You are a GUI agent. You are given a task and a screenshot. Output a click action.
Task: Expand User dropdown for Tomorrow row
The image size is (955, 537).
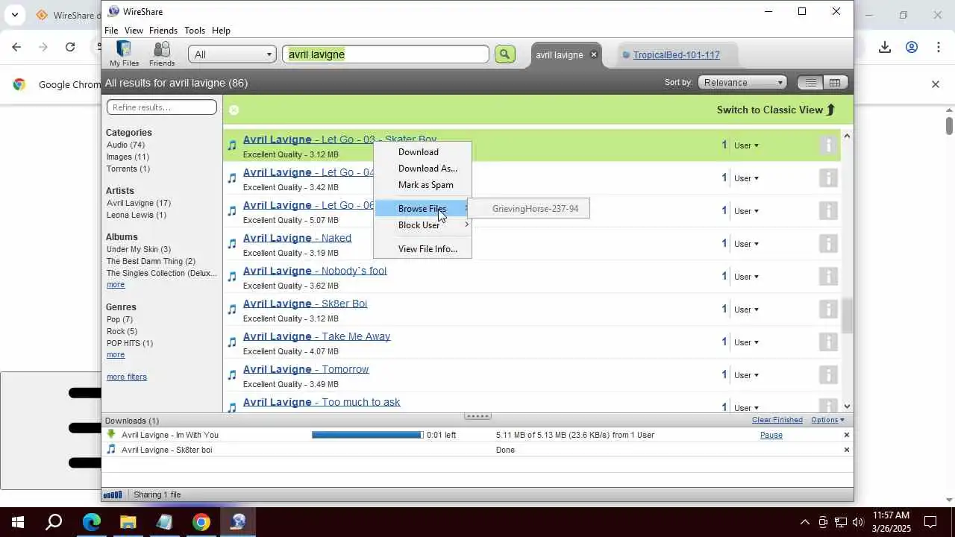point(746,375)
